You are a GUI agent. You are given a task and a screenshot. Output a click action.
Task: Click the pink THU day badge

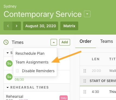[64, 98]
